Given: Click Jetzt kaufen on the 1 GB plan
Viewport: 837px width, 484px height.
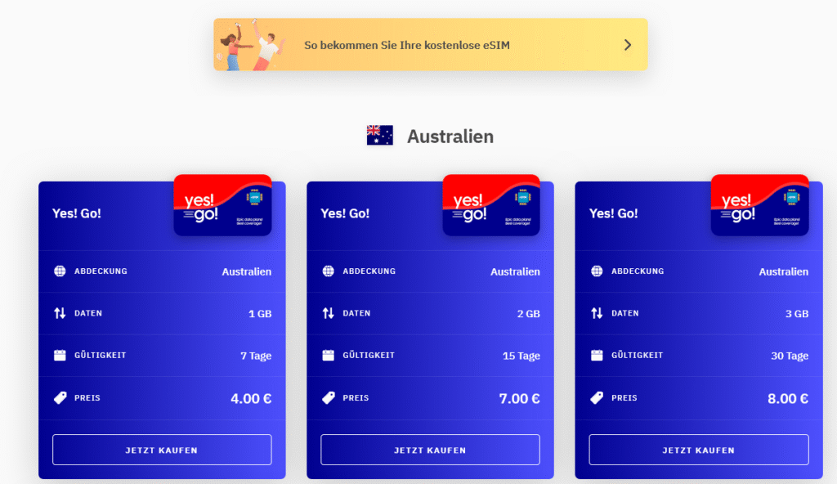Looking at the screenshot, I should coord(161,449).
